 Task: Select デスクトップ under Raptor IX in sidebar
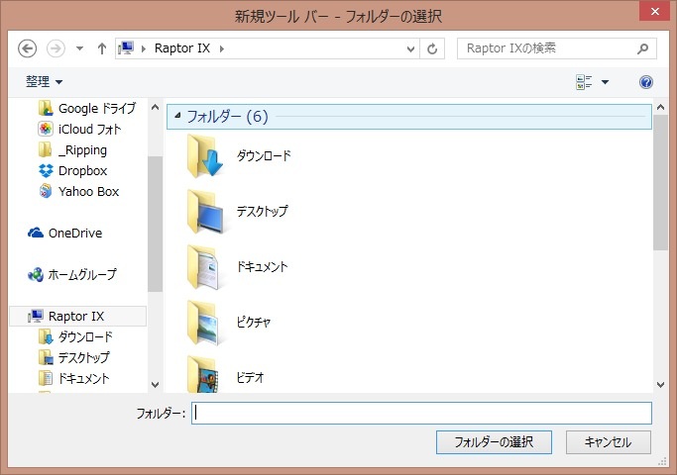coord(73,357)
